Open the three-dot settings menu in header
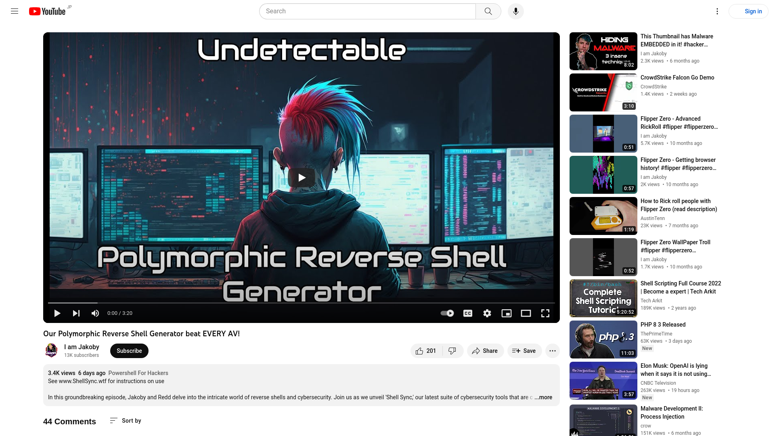Image resolution: width=775 pixels, height=436 pixels. (x=717, y=11)
